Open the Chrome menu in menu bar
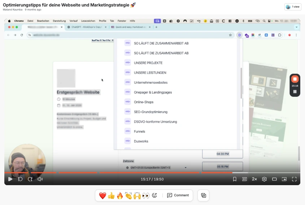This screenshot has height=205, width=305. coord(19,21)
